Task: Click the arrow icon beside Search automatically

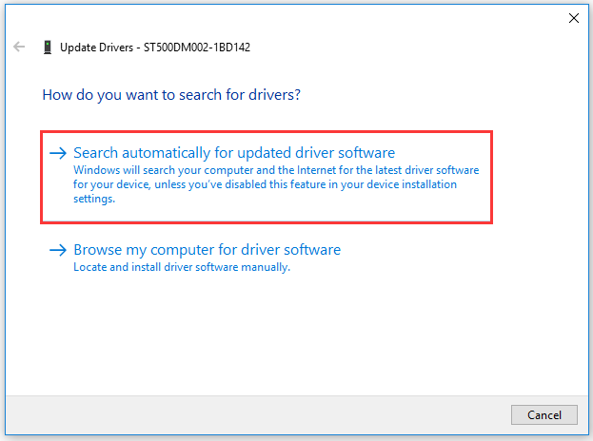Action: [58, 153]
